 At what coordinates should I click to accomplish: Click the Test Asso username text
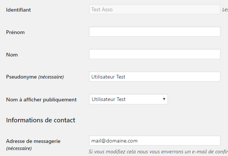point(102,9)
